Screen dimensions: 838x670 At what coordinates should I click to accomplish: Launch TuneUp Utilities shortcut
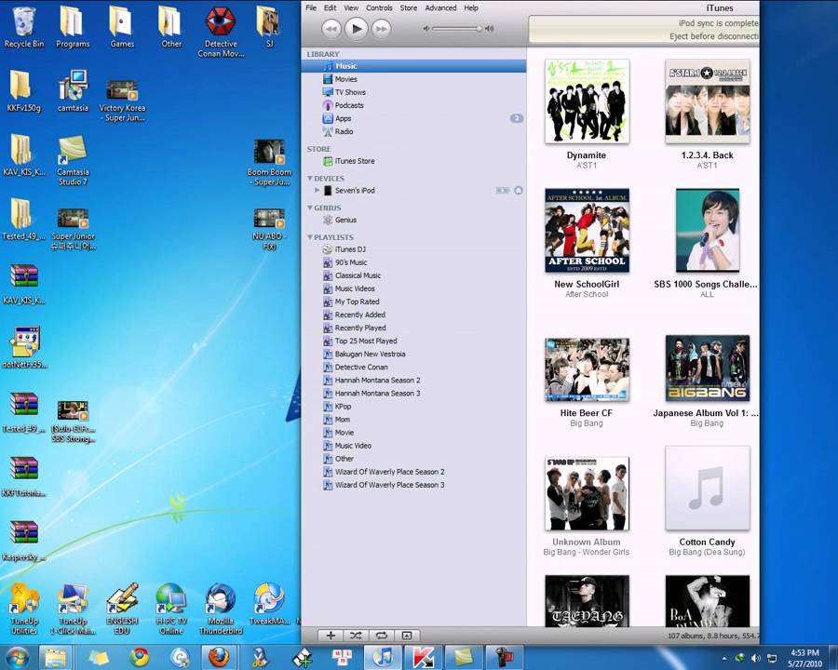click(x=24, y=610)
